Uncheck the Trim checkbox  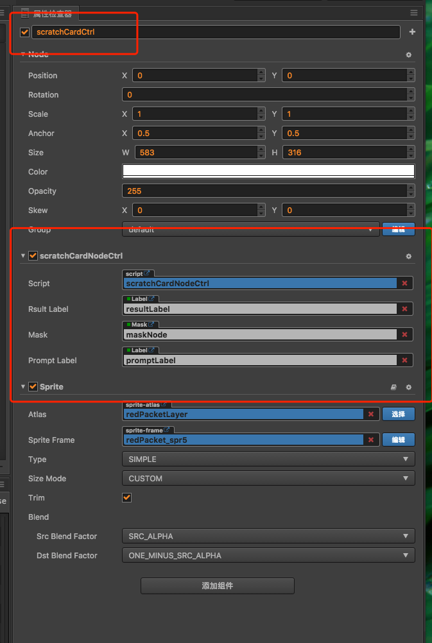click(126, 498)
